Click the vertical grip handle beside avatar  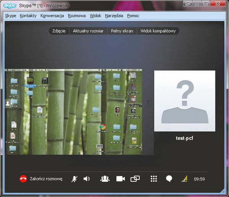(150, 104)
